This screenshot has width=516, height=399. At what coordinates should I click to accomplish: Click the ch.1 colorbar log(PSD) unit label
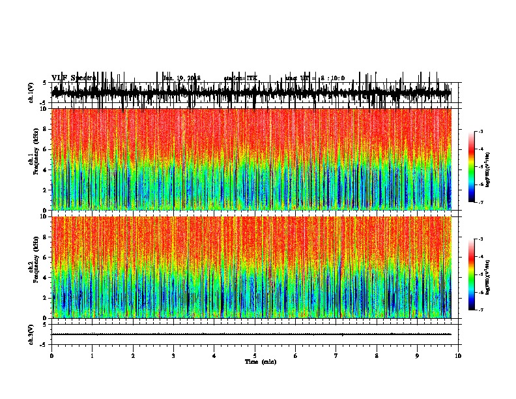point(487,170)
